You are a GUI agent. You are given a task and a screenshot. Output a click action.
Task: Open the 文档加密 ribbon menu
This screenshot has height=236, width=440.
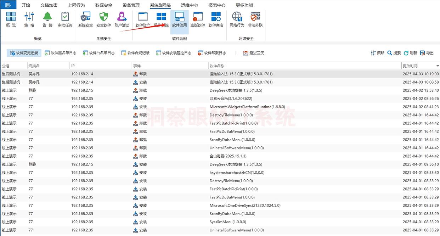(49, 5)
